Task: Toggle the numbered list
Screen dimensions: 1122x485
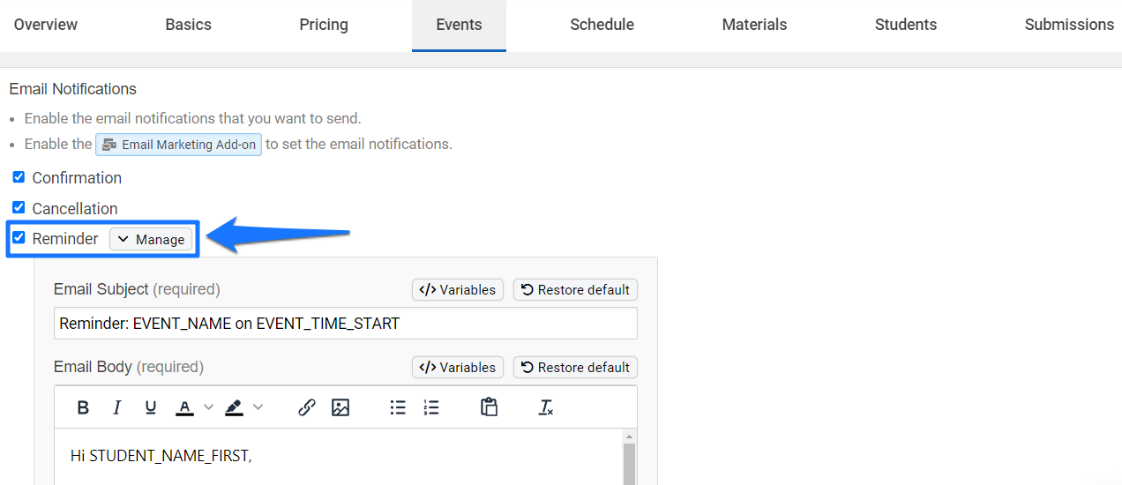Action: (x=431, y=407)
